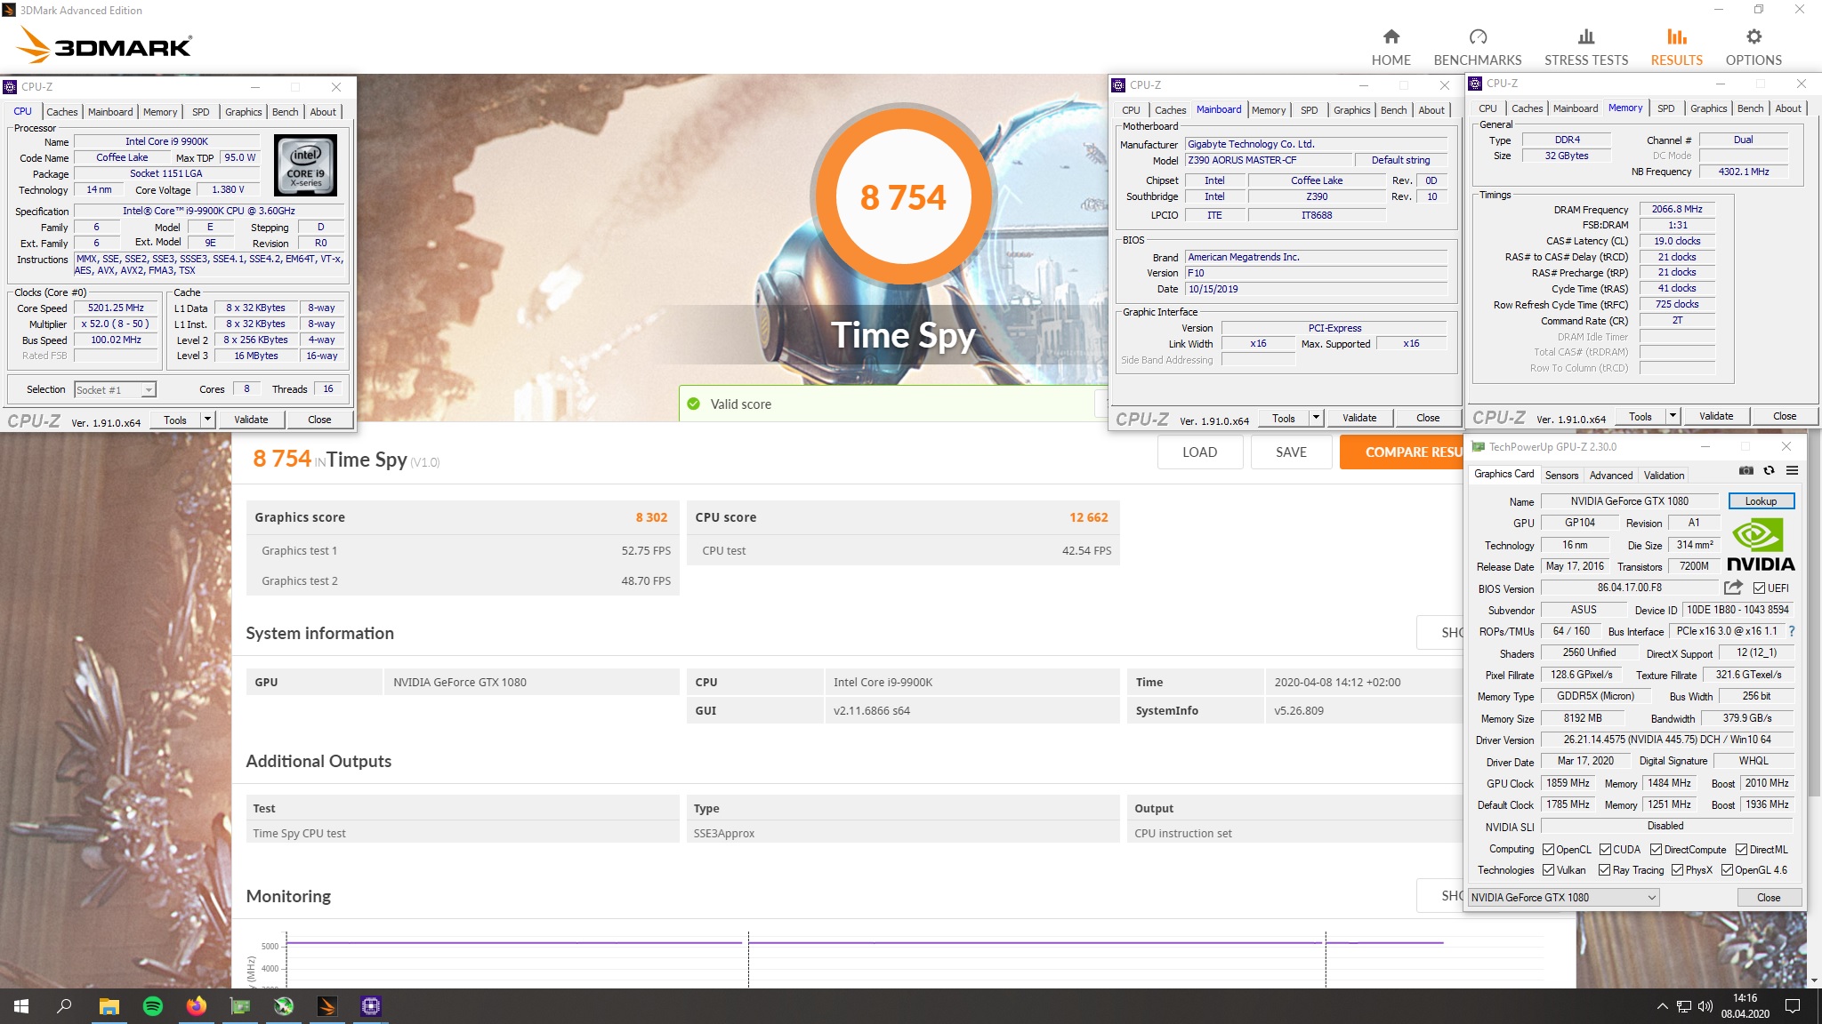The image size is (1822, 1024).
Task: Open 3DMark Options gear
Action: (x=1753, y=47)
